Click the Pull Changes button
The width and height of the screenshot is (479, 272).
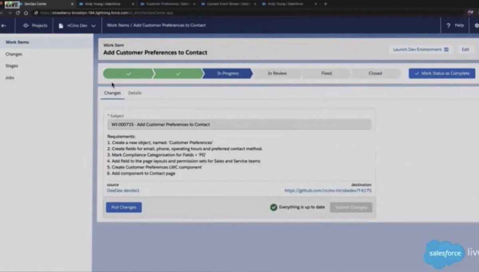pos(124,207)
